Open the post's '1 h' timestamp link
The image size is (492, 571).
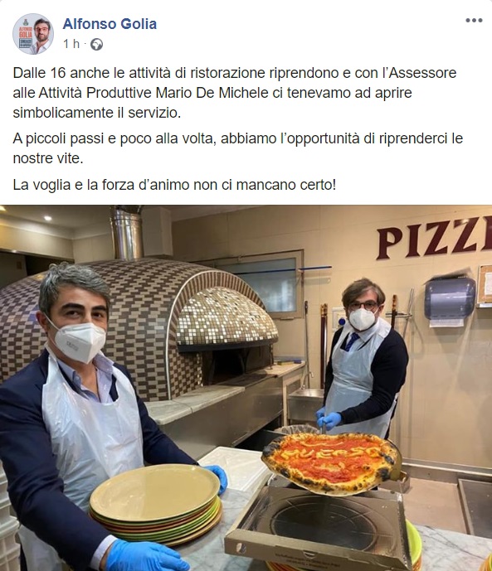(x=71, y=44)
